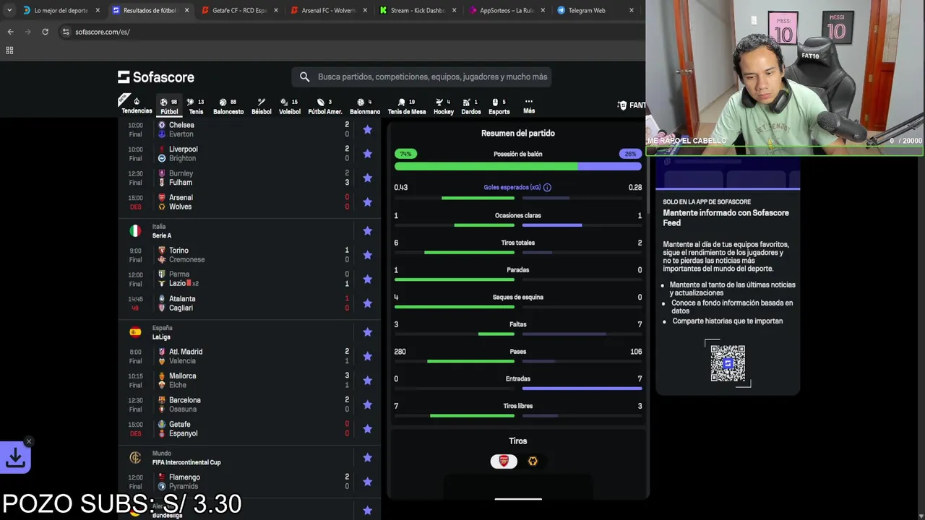Open the FIFA Intercontinental Cup league link
The image size is (925, 520).
point(186,462)
